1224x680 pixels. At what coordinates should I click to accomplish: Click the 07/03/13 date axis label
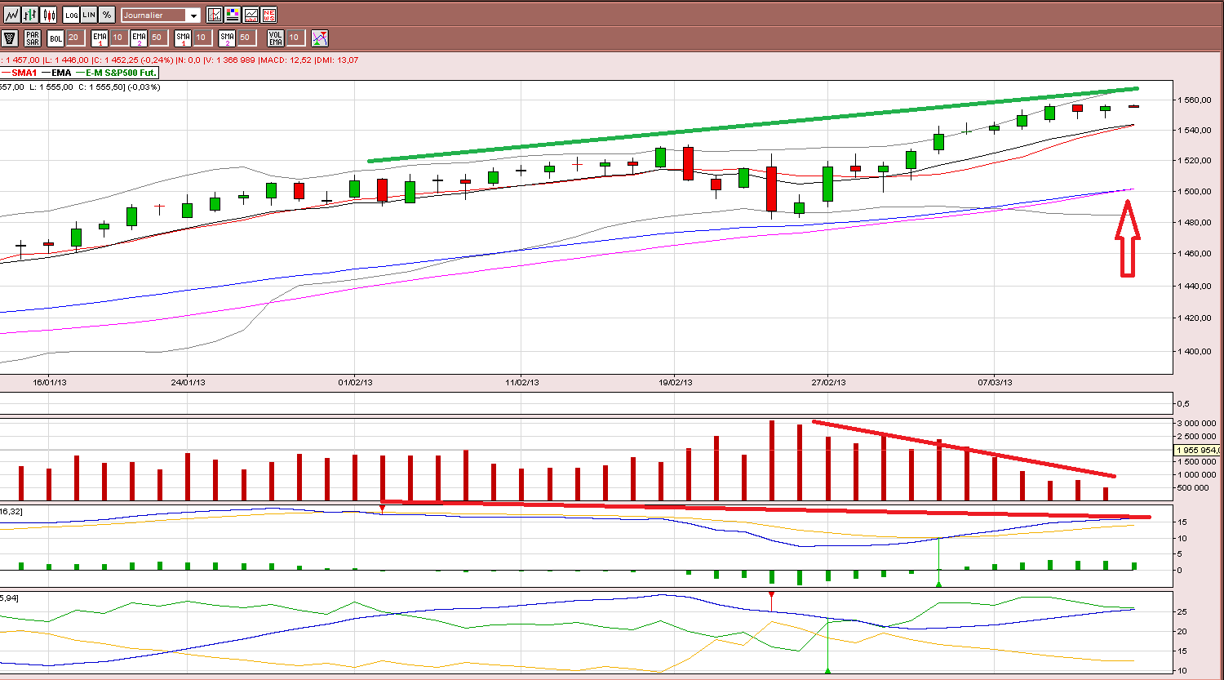996,381
